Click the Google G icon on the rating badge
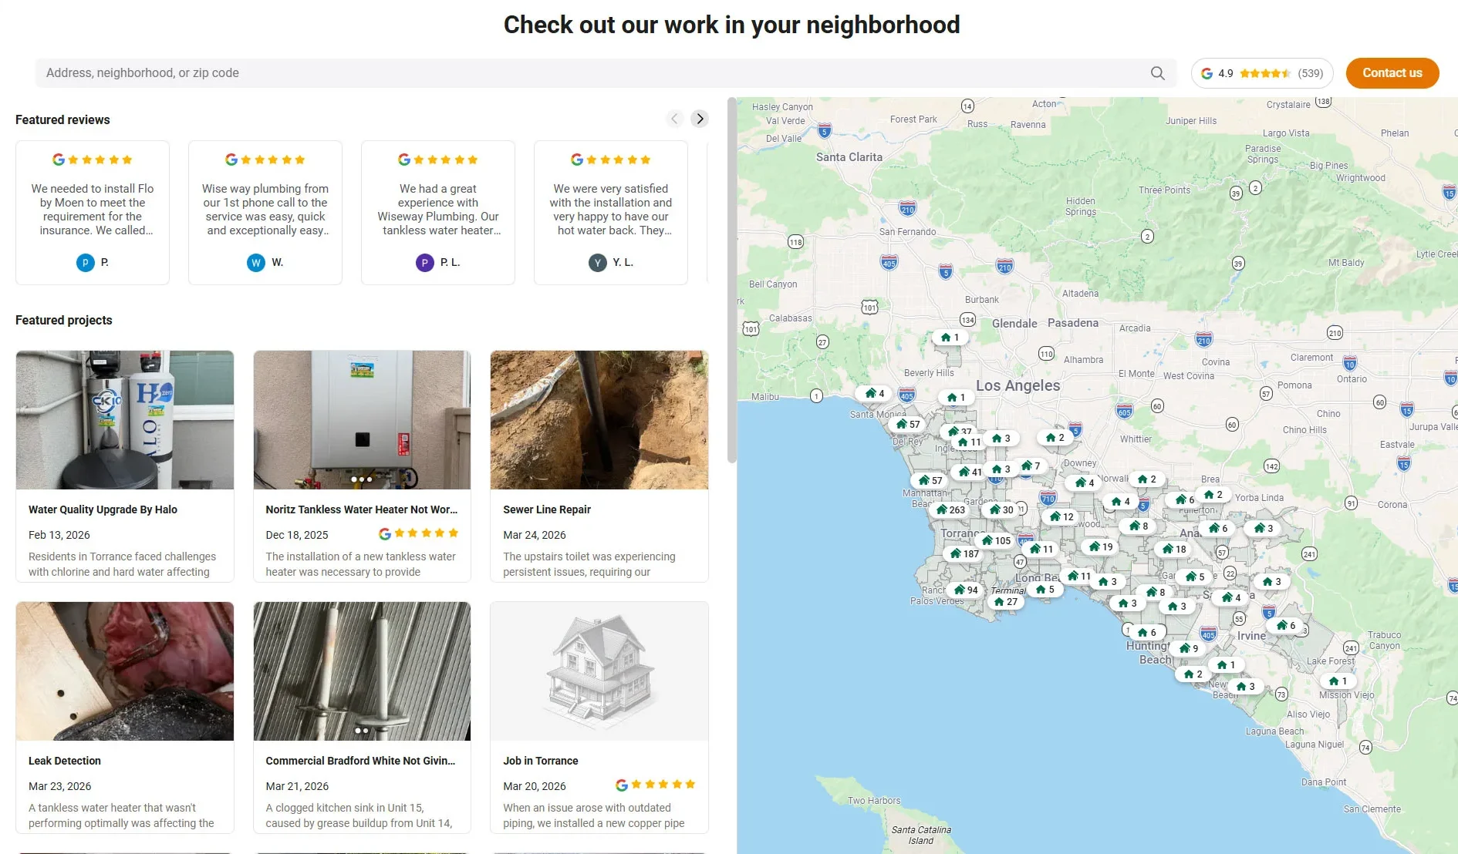Image resolution: width=1458 pixels, height=854 pixels. coord(1207,73)
